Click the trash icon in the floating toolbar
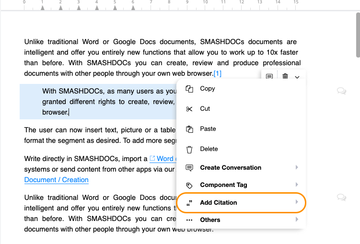This screenshot has width=360, height=244. click(x=285, y=76)
